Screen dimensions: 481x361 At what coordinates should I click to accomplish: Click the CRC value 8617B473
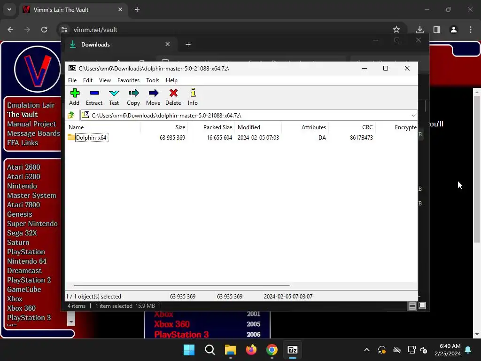[x=361, y=138]
